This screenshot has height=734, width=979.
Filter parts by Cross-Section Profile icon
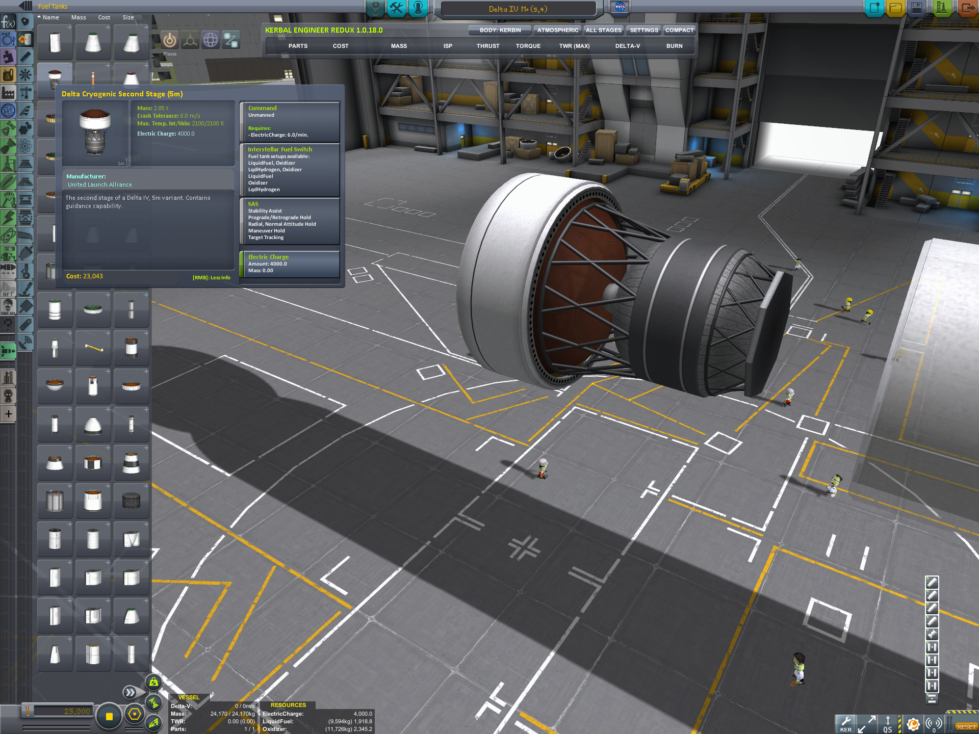(x=8, y=39)
